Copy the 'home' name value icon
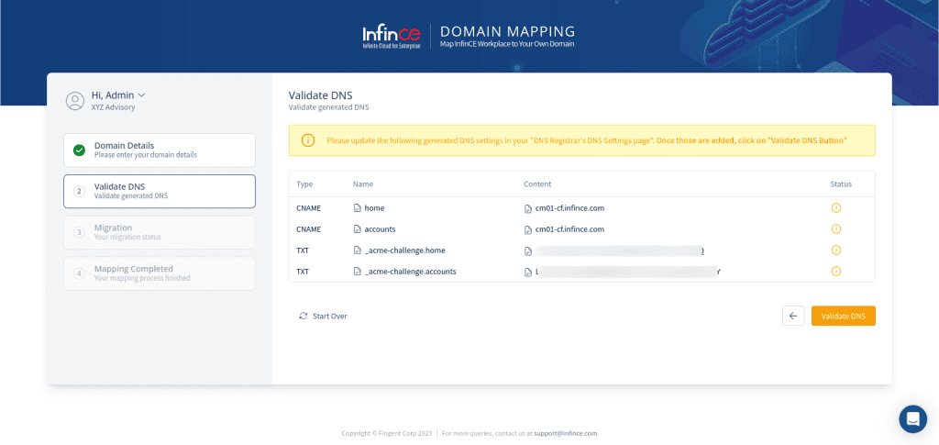The image size is (939, 445). [357, 208]
